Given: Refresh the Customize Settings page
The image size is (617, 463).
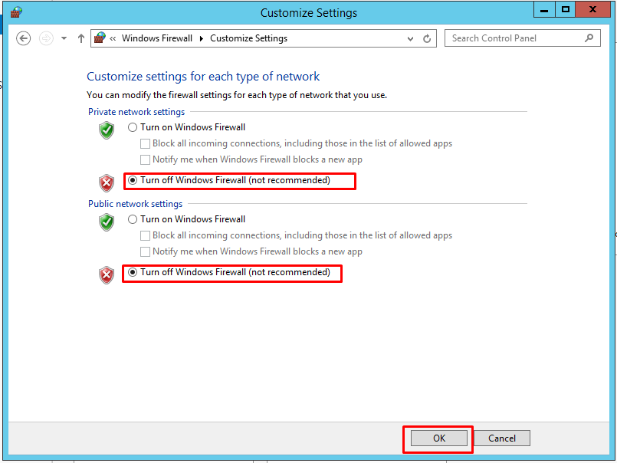Looking at the screenshot, I should point(427,38).
